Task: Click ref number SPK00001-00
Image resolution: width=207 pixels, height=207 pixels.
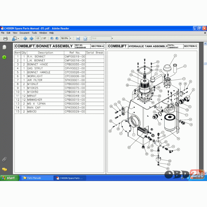Action: [x=75, y=80]
